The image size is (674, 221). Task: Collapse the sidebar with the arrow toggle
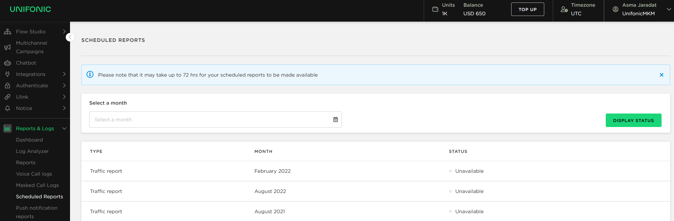pos(70,37)
